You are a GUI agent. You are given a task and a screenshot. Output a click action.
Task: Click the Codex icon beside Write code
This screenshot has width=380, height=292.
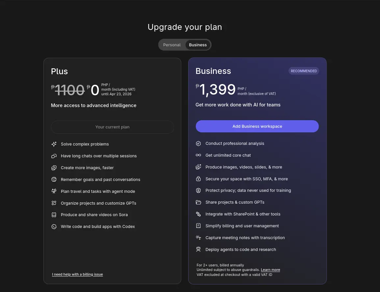pyautogui.click(x=54, y=227)
